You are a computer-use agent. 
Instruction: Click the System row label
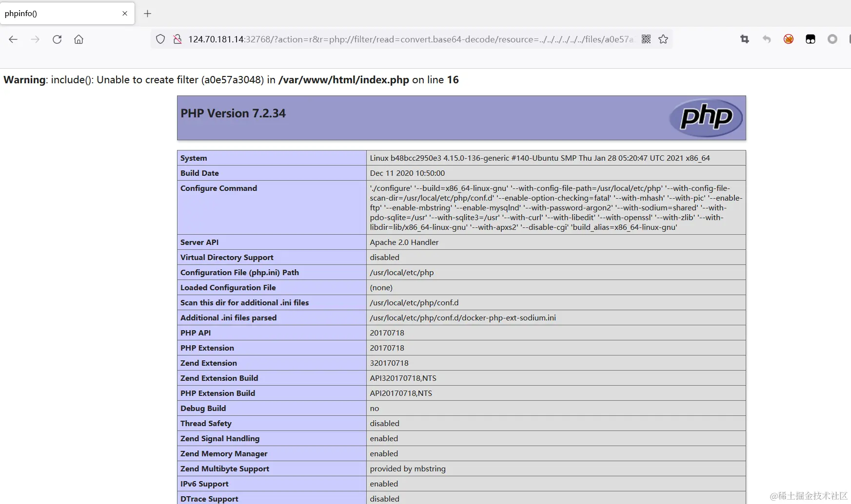click(194, 158)
